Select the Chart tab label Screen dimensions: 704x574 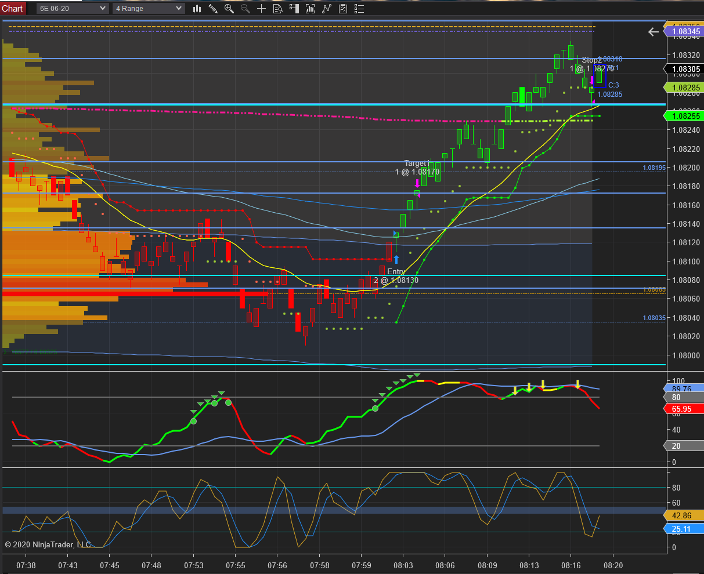click(12, 8)
